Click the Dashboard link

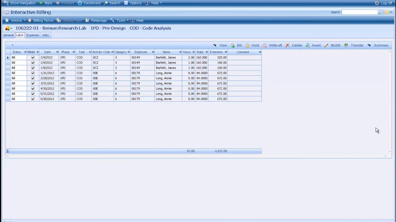92,3
